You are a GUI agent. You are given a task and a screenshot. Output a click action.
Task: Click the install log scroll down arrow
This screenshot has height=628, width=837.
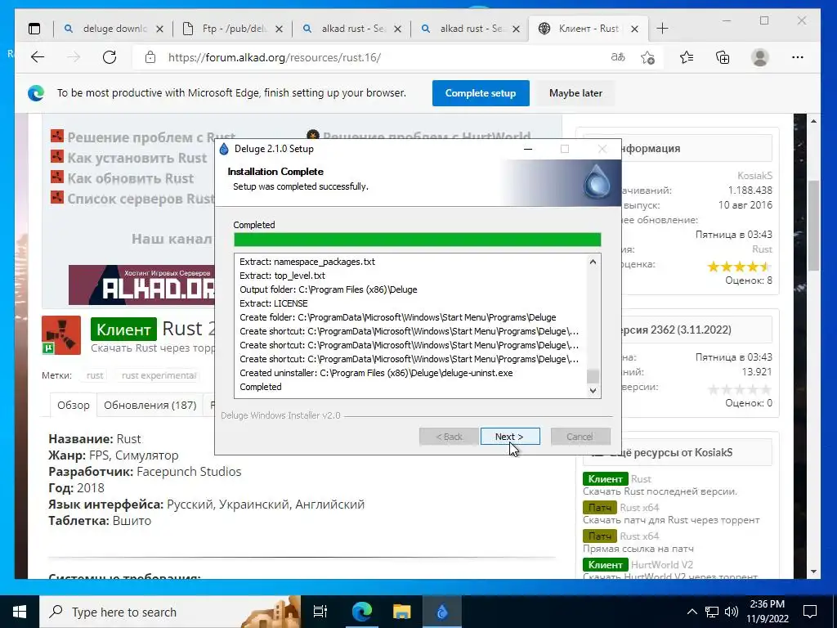coord(593,390)
